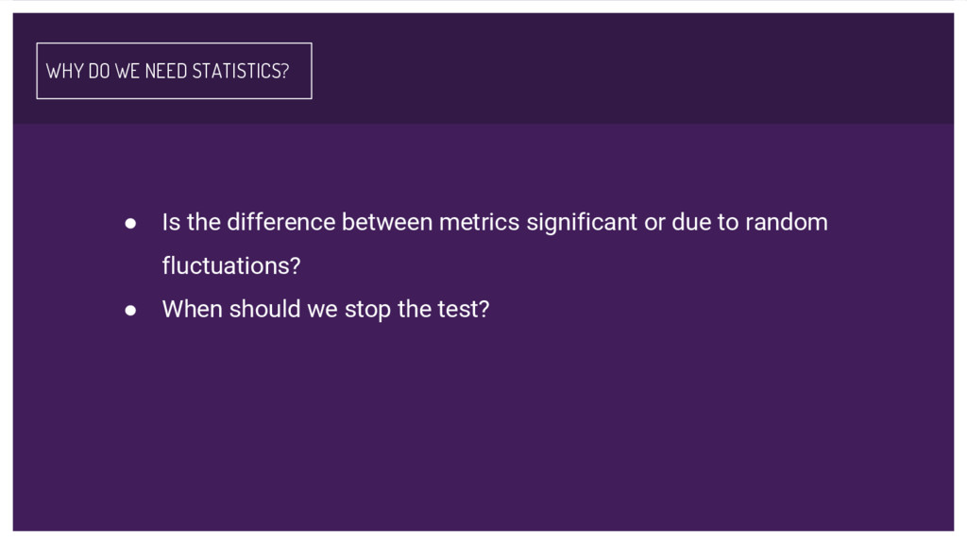Click the word "significant" in the first bullet
Image resolution: width=967 pixels, height=544 pixels.
coord(582,223)
